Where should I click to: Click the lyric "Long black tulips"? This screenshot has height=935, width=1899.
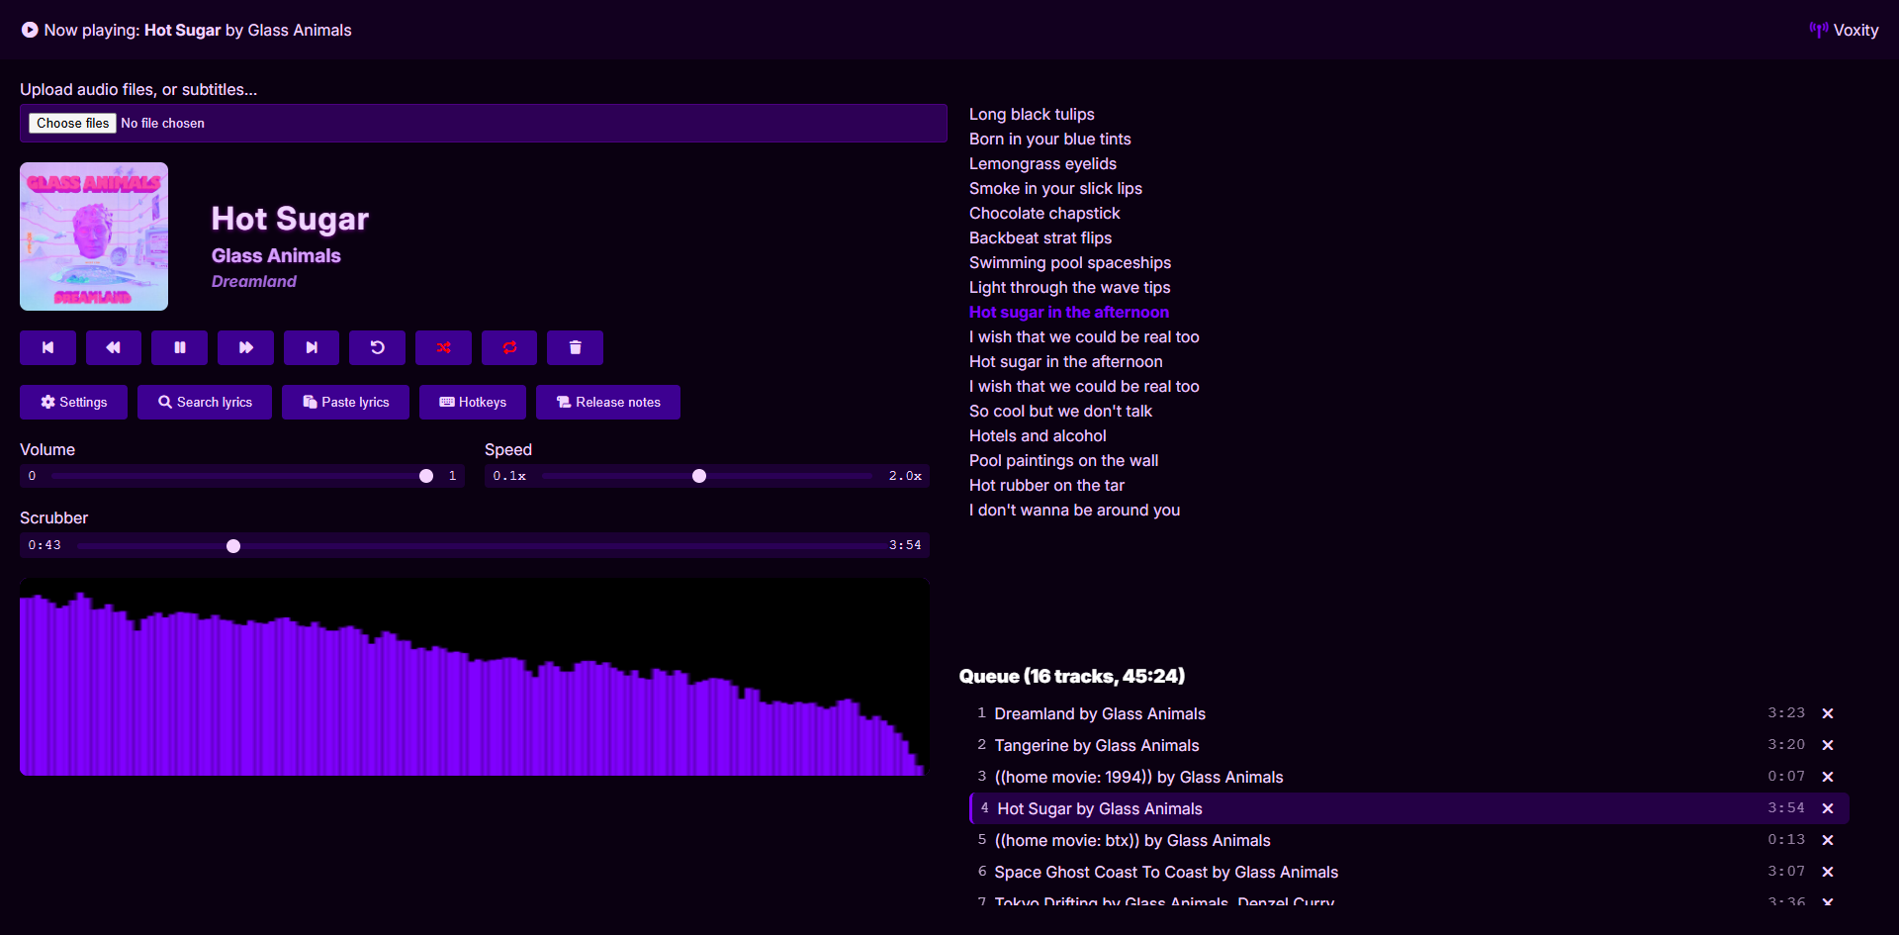[1032, 114]
